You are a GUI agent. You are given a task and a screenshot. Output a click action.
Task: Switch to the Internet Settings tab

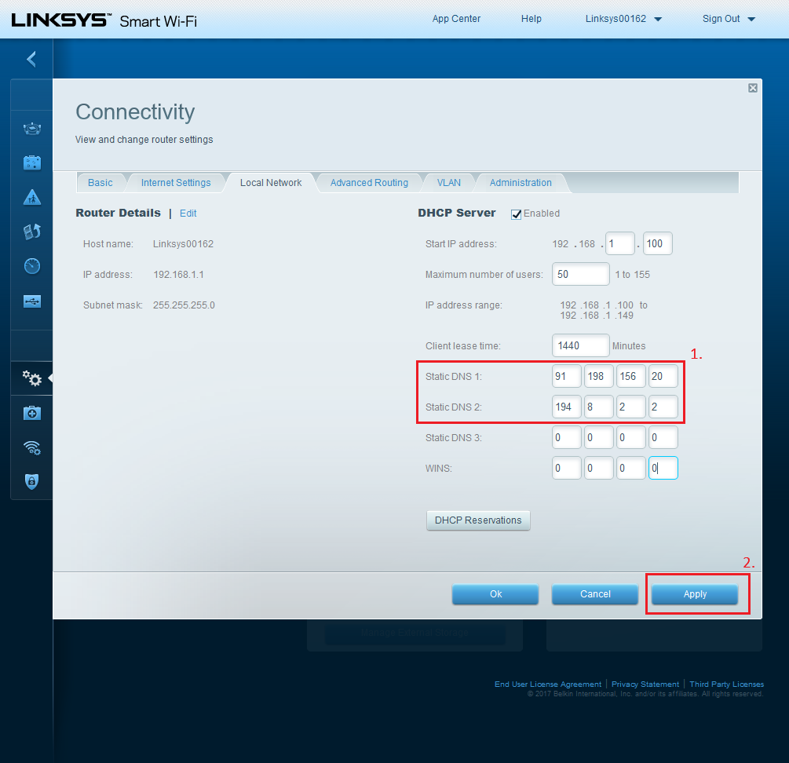[x=176, y=183]
